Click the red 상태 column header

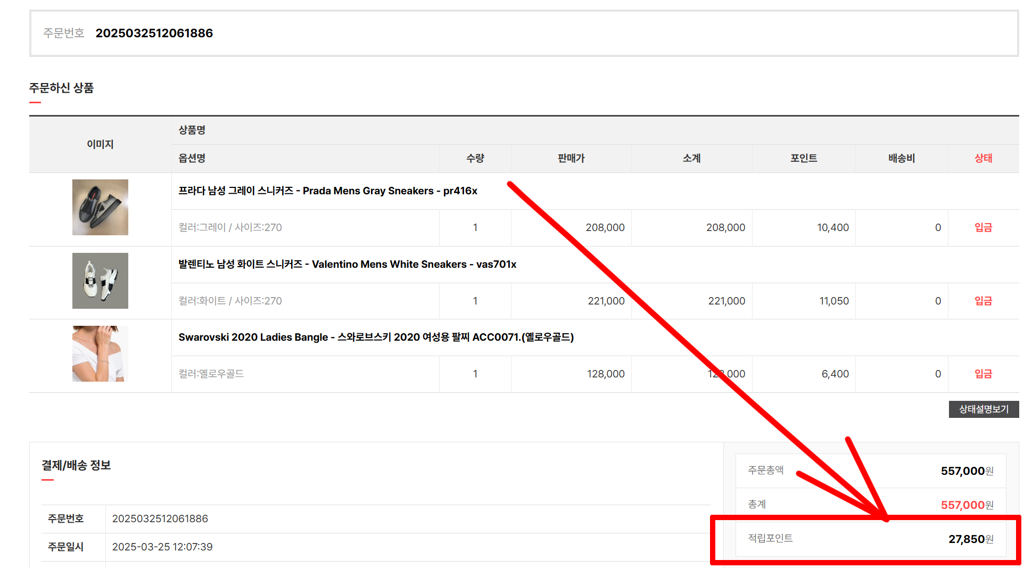983,158
